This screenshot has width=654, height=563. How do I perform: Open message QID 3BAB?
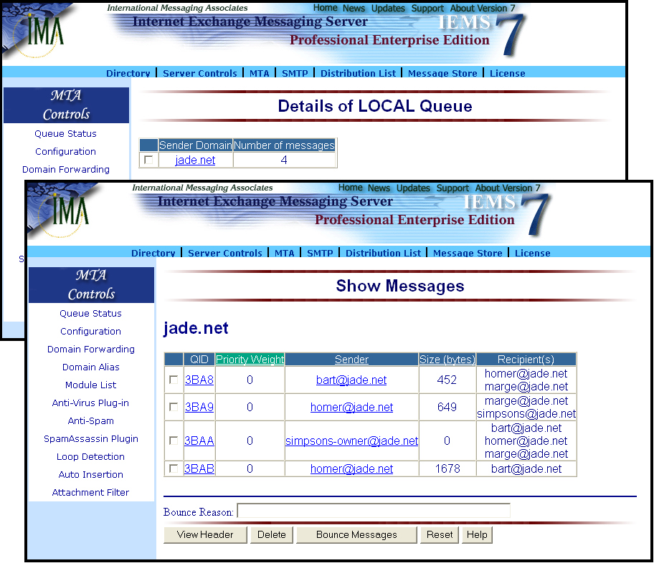199,468
